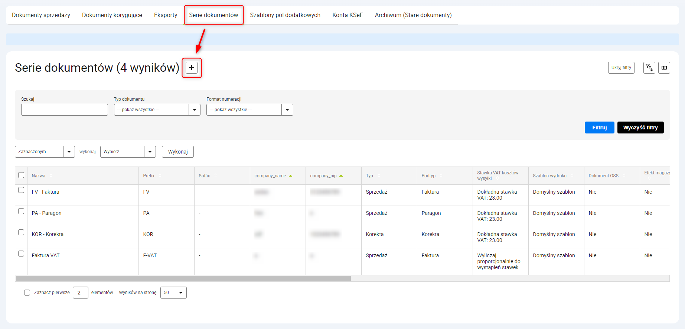Click the Zaznacz pierwsze number field
Image resolution: width=685 pixels, height=329 pixels.
pyautogui.click(x=81, y=293)
